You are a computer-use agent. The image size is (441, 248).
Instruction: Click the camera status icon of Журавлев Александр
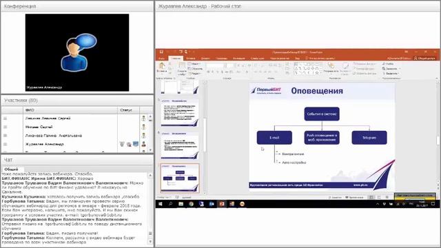(129, 145)
